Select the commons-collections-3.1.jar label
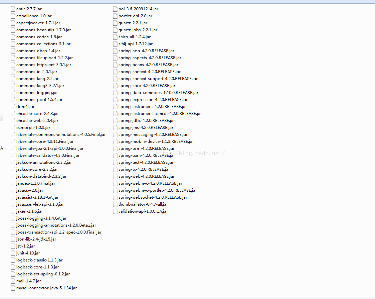This screenshot has height=299, width=375. point(43,44)
